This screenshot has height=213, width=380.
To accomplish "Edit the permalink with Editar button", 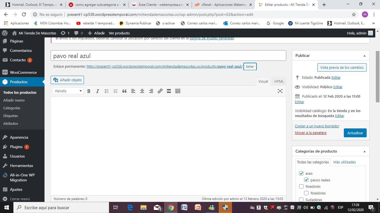I will 250,67.
